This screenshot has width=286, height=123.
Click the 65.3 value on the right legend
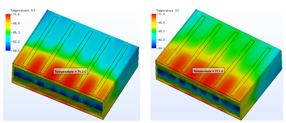point(161,31)
